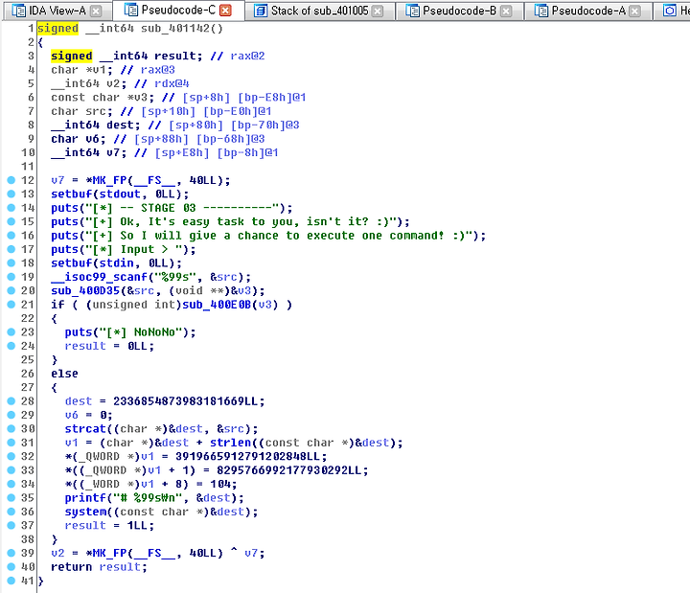
Task: Close the Pseudocode-C tab with red X
Action: (x=225, y=11)
